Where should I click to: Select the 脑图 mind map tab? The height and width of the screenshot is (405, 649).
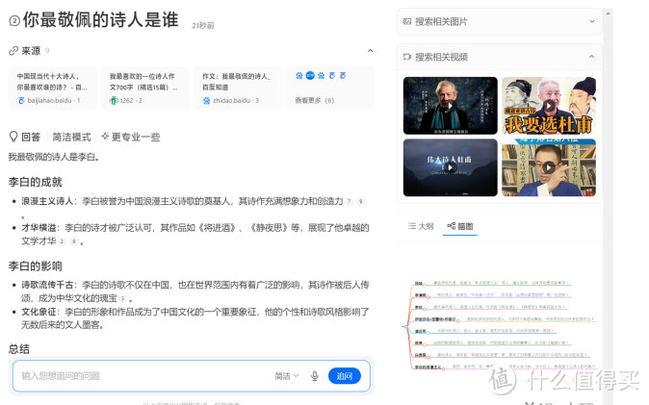[x=460, y=226]
